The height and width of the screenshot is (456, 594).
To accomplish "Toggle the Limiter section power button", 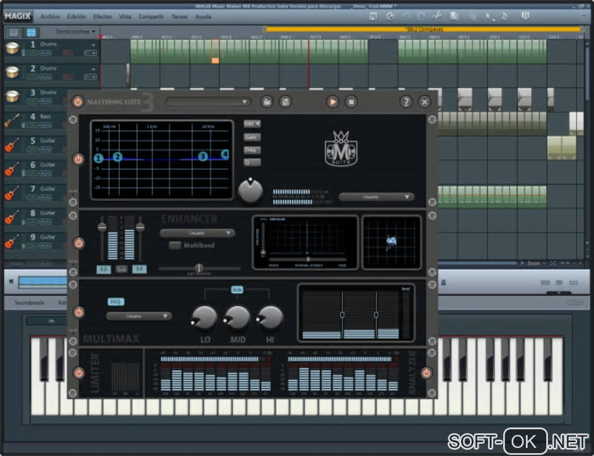I will click(x=79, y=373).
